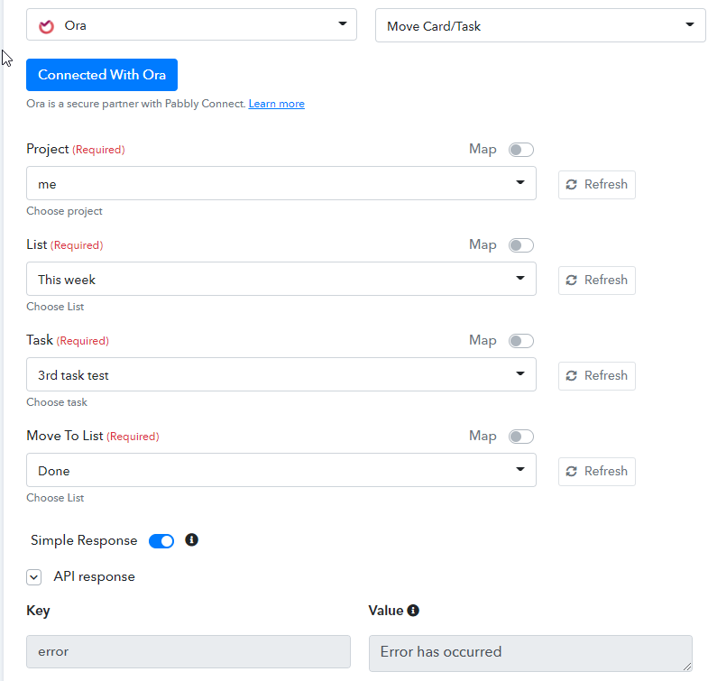Click info icon beside Simple Response
Image resolution: width=708 pixels, height=681 pixels.
point(191,539)
